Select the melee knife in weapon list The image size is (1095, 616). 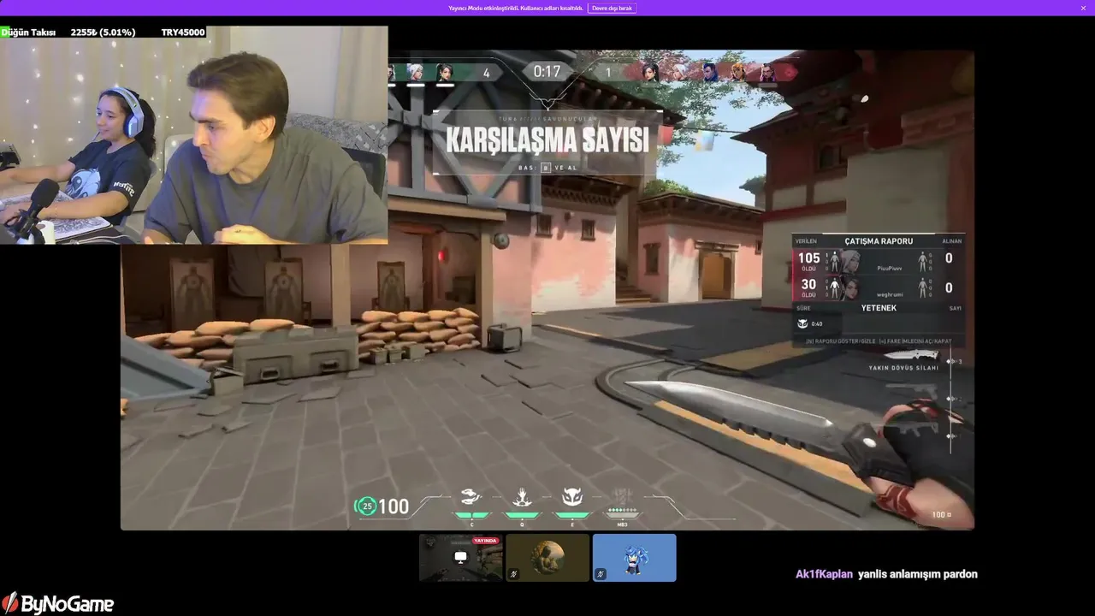tap(910, 355)
